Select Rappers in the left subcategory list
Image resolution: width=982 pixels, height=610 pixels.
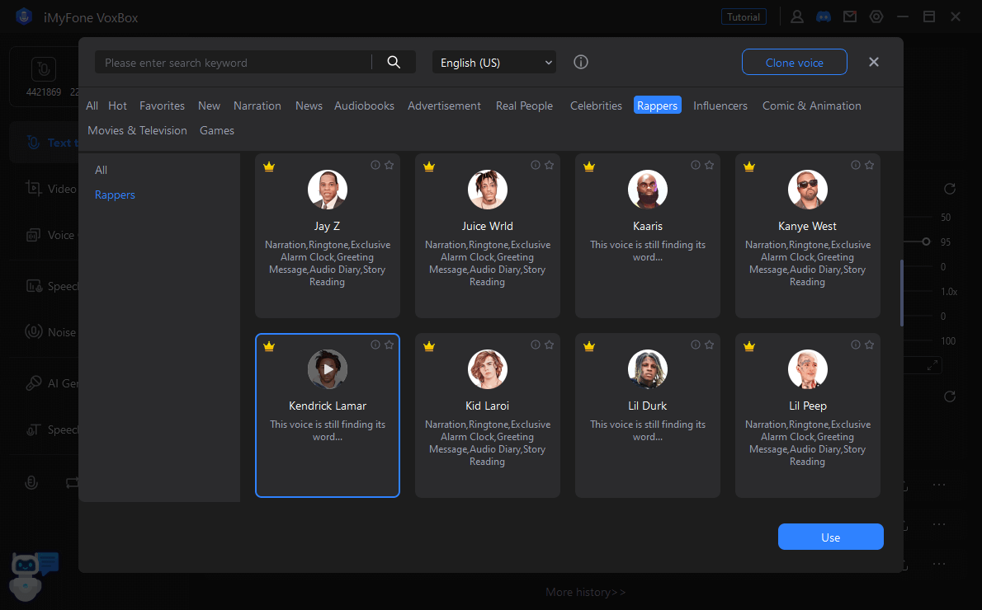(115, 195)
